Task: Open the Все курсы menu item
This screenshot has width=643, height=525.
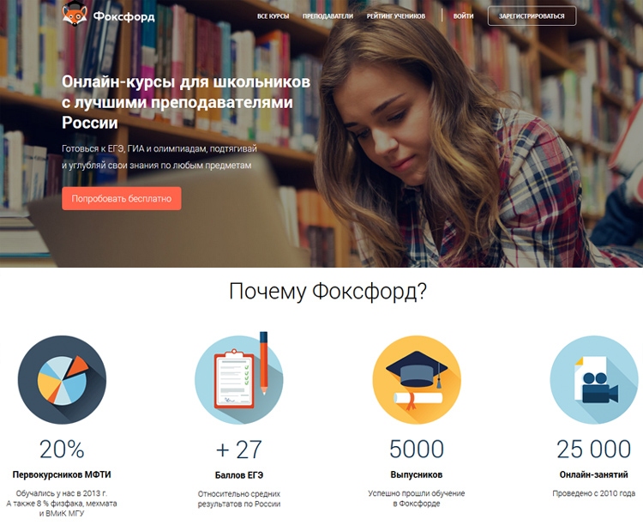Action: point(273,16)
